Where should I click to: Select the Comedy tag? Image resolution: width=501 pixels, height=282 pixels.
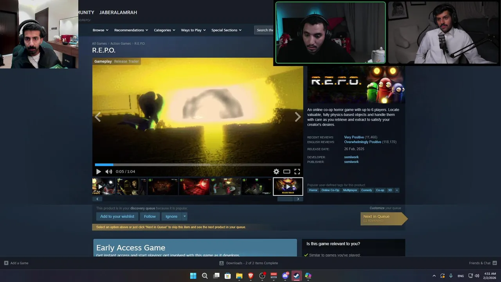pos(366,190)
